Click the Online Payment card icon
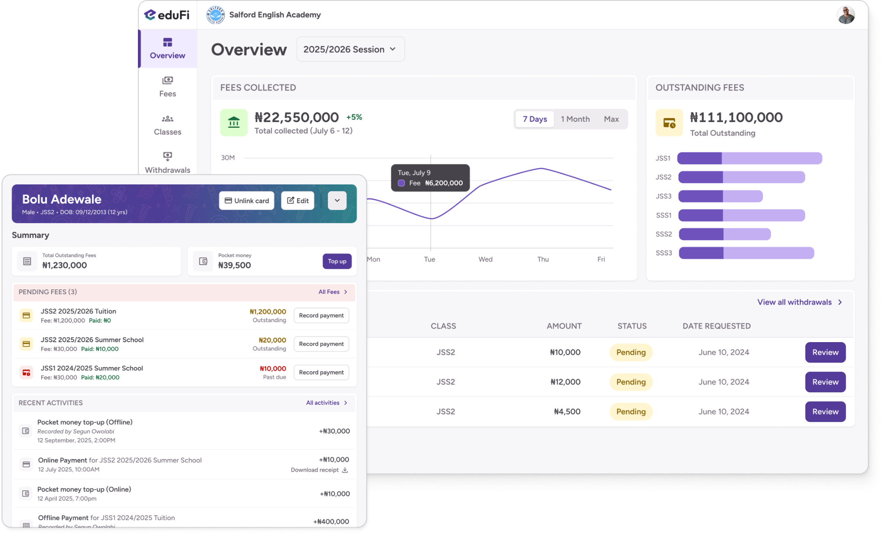The height and width of the screenshot is (534, 888). (26, 464)
